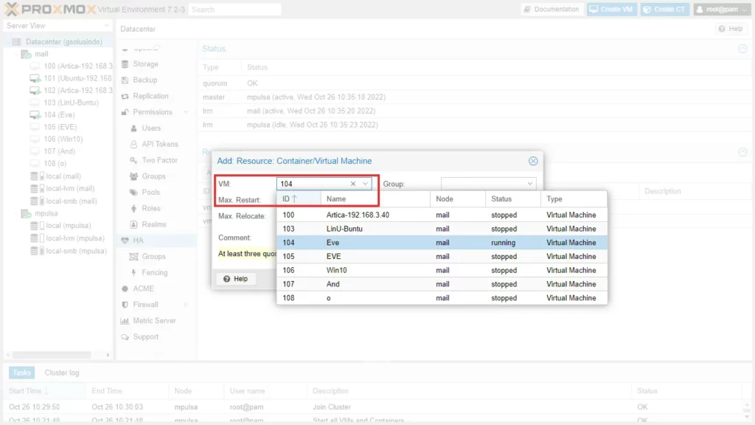Open the root@pam user menu

tap(721, 10)
